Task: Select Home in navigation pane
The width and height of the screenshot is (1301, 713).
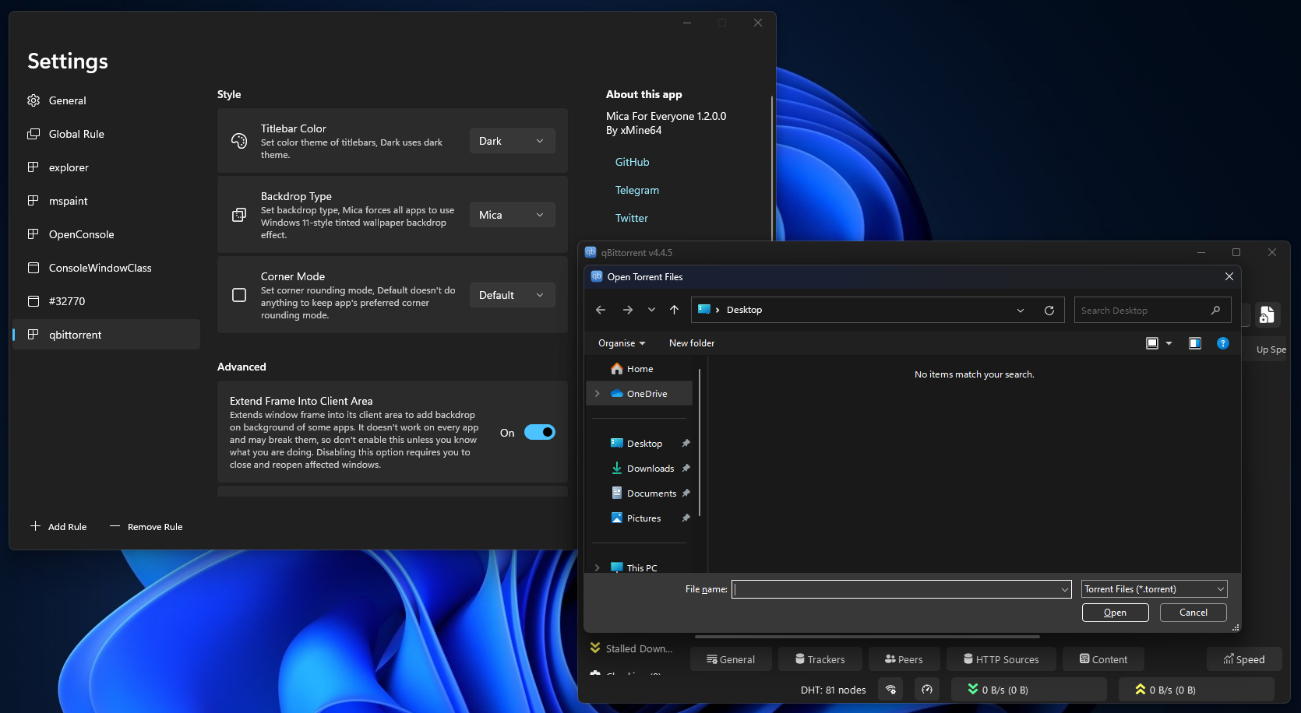Action: tap(639, 369)
